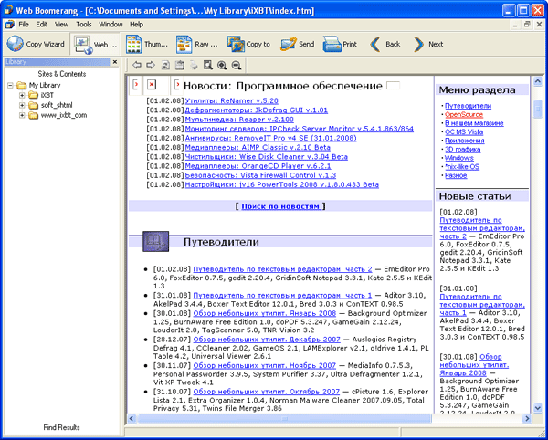The height and width of the screenshot is (440, 548).
Task: Open the Tools menu
Action: coord(84,23)
